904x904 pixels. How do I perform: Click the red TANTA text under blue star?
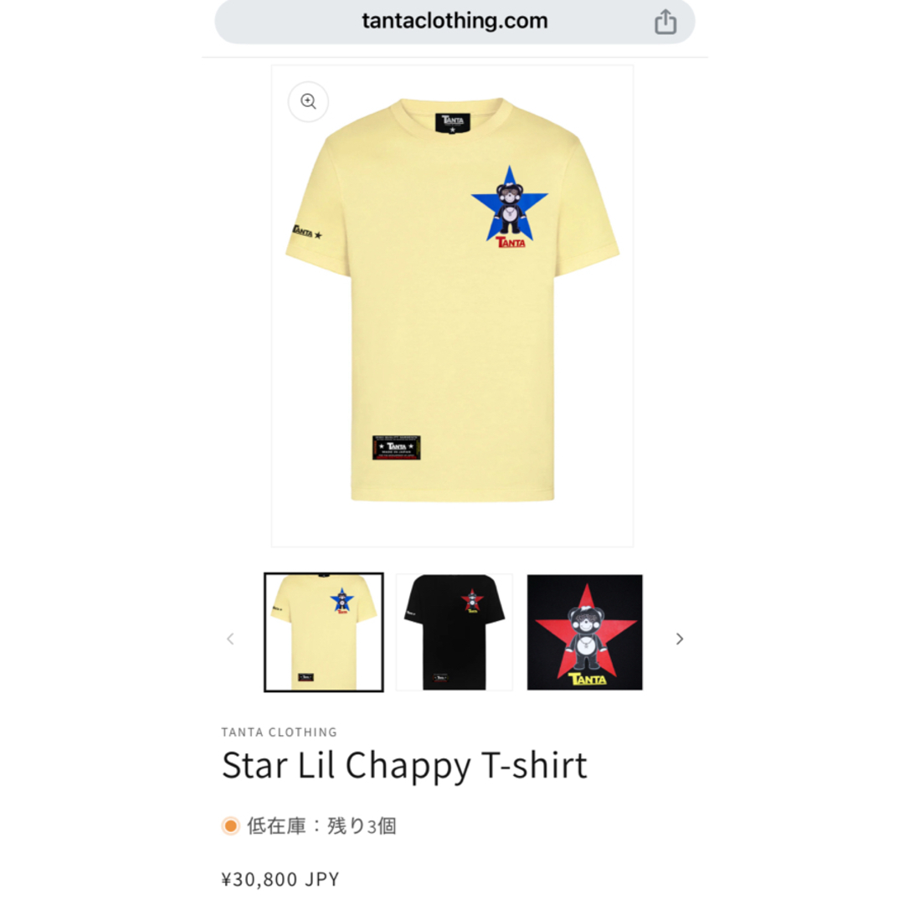[x=511, y=243]
